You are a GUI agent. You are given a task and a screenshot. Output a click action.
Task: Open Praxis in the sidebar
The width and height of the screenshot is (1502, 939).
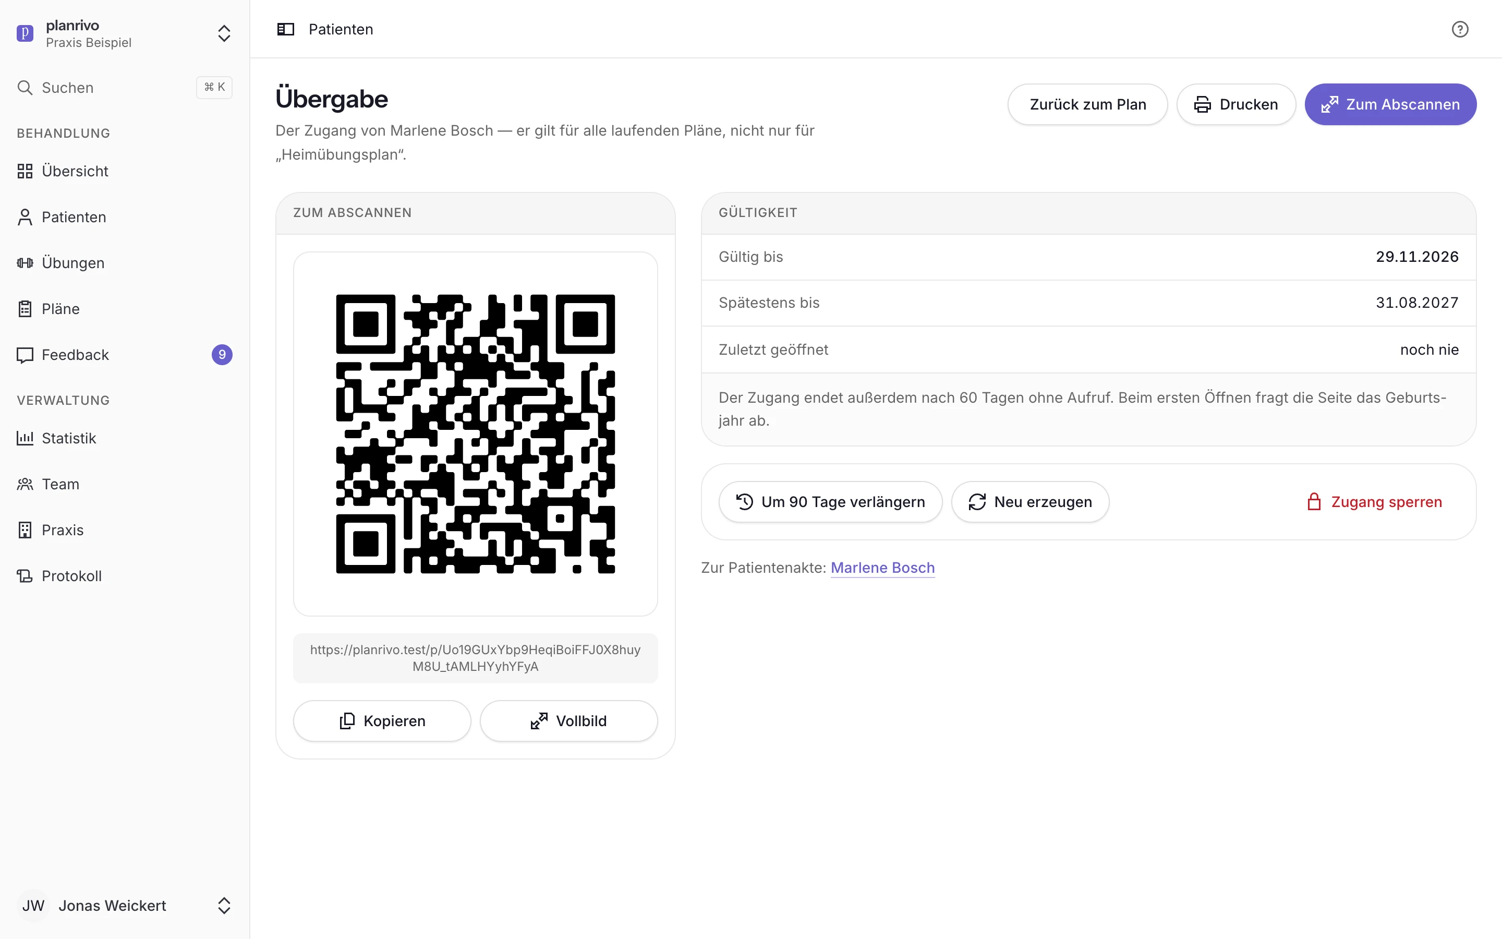(x=125, y=529)
